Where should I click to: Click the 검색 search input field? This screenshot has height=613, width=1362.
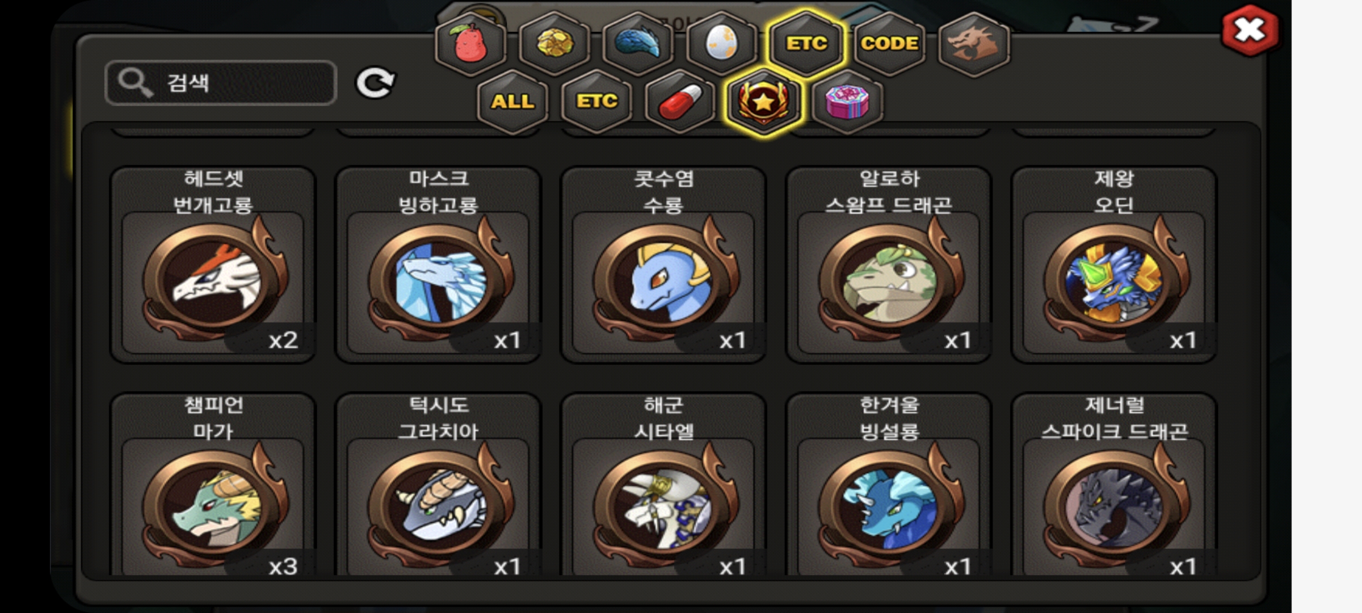click(221, 83)
